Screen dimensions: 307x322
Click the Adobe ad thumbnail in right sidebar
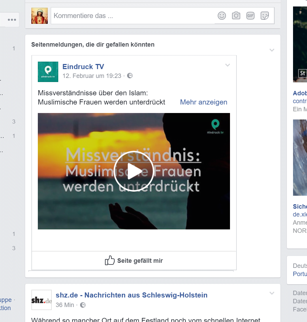point(300,44)
